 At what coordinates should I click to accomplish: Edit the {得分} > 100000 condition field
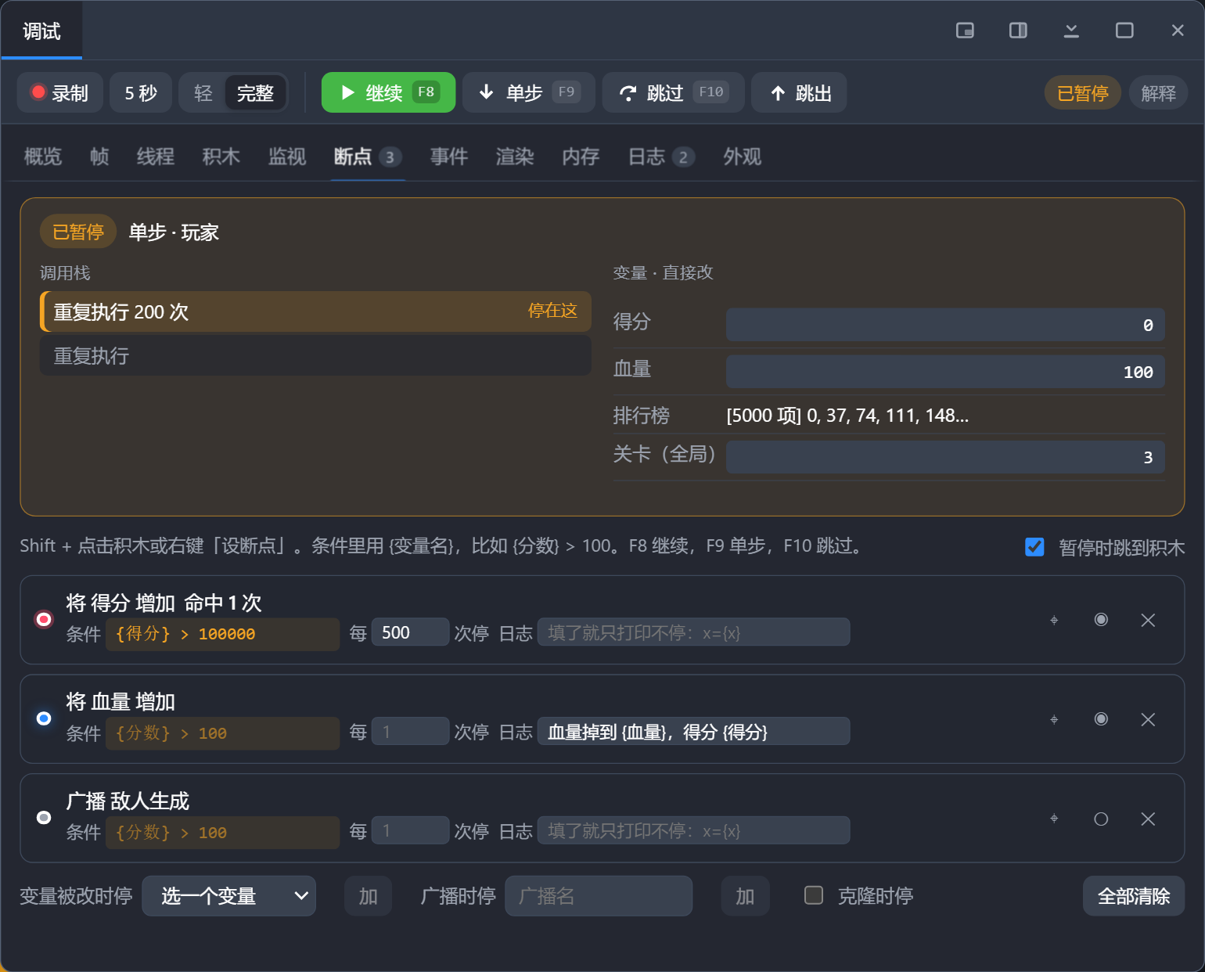222,634
